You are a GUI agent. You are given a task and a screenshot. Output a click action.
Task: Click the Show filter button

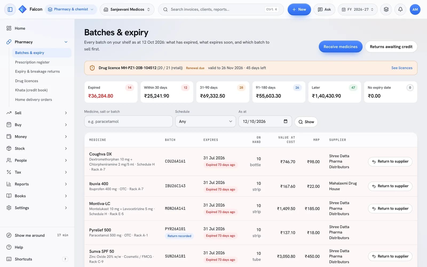pos(306,122)
